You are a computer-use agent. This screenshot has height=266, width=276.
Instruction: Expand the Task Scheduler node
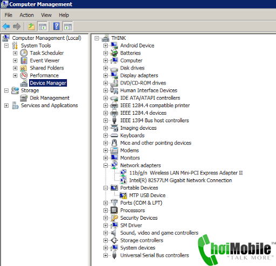(x=15, y=53)
